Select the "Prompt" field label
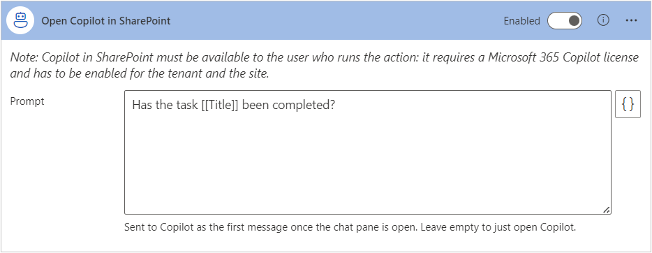Image resolution: width=652 pixels, height=253 pixels. (27, 101)
